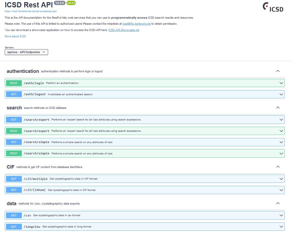292x233 pixels.
Task: Collapse the search section chevron
Action: click(278, 108)
